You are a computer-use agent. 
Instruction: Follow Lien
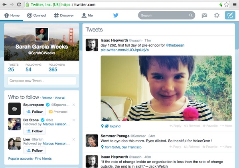(x=34, y=150)
